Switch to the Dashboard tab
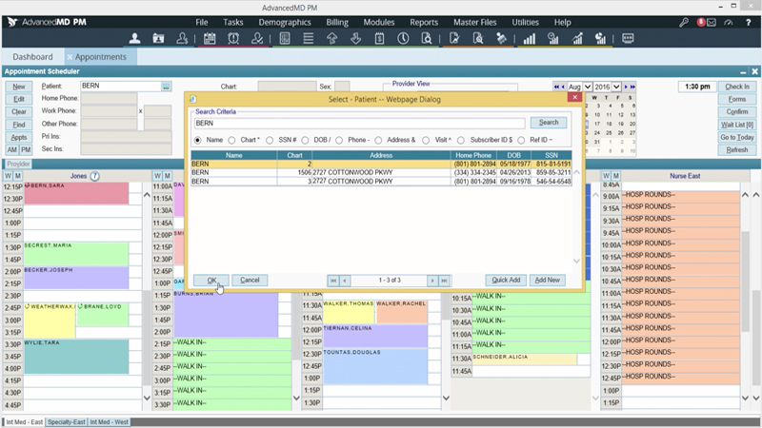 pos(32,57)
